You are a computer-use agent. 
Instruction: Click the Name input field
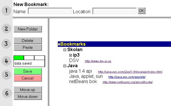point(50,11)
